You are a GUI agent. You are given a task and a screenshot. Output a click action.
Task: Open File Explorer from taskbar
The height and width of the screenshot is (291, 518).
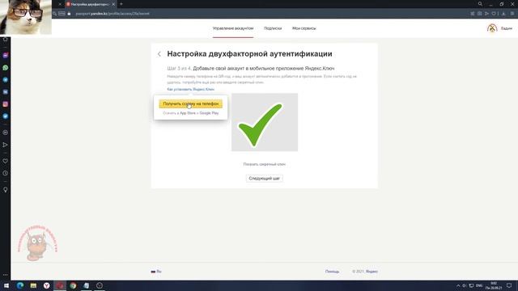33,285
